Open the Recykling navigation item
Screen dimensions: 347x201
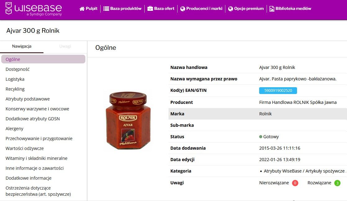15,89
